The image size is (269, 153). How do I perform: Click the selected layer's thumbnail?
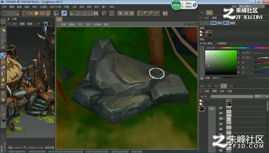[229, 119]
